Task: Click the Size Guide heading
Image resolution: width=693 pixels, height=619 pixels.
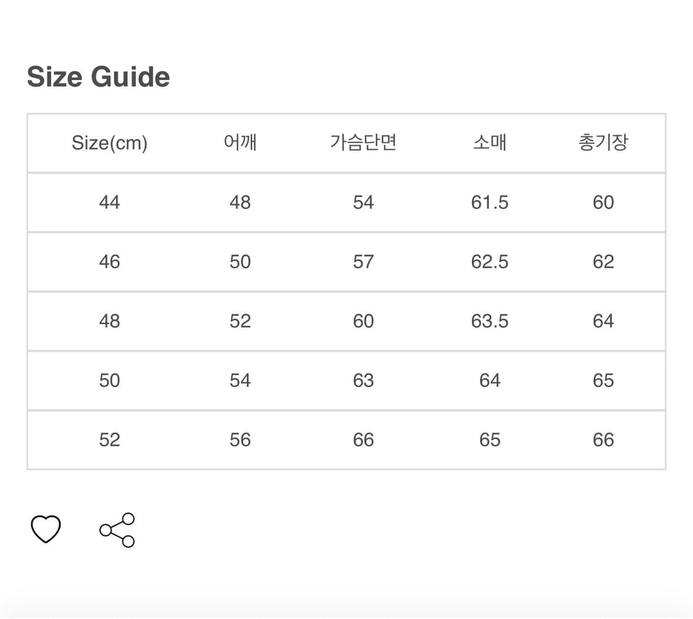Action: tap(97, 76)
